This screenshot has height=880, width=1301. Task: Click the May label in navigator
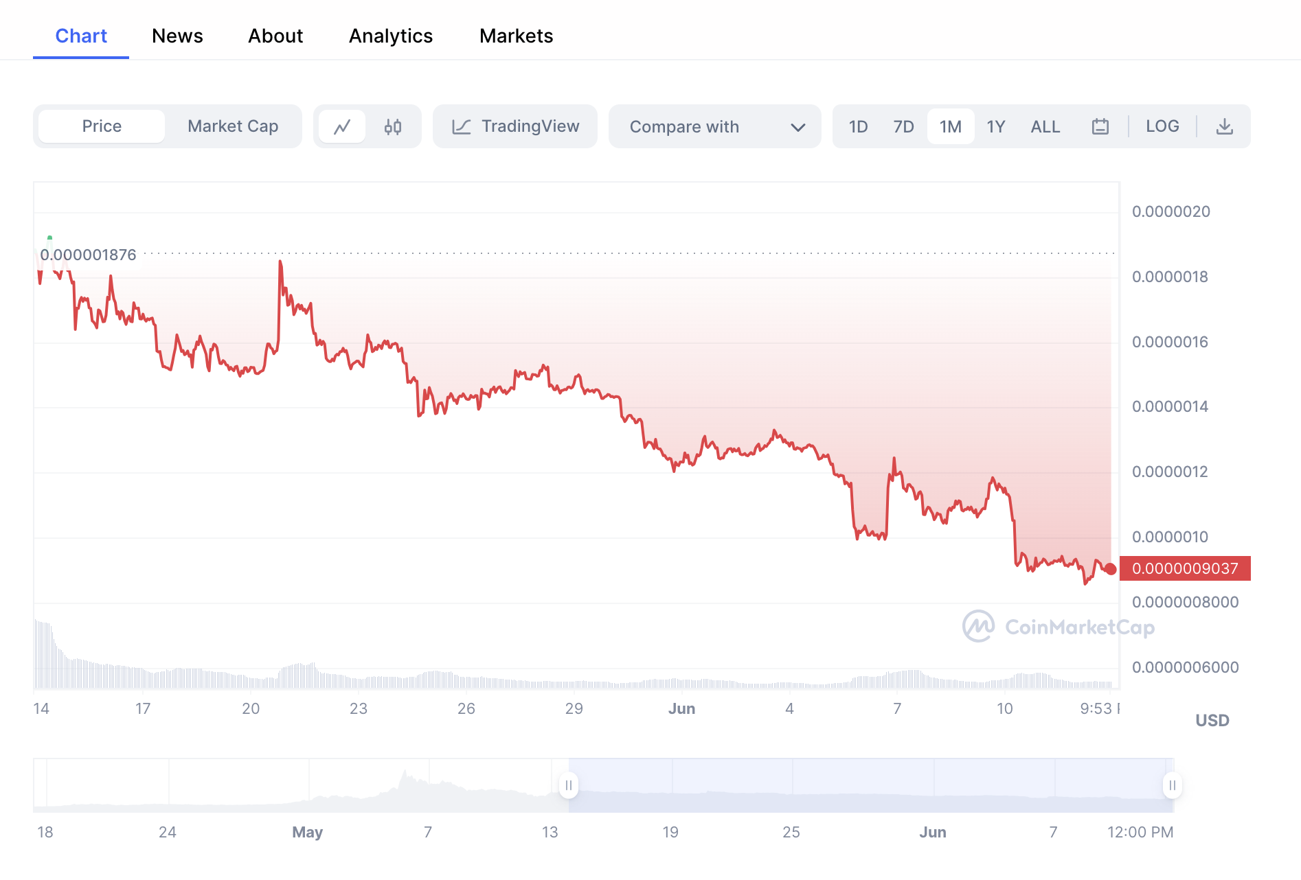pos(307,832)
